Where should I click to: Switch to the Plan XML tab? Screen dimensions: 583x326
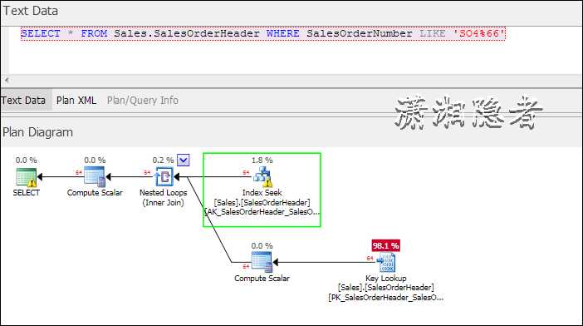[x=76, y=101]
